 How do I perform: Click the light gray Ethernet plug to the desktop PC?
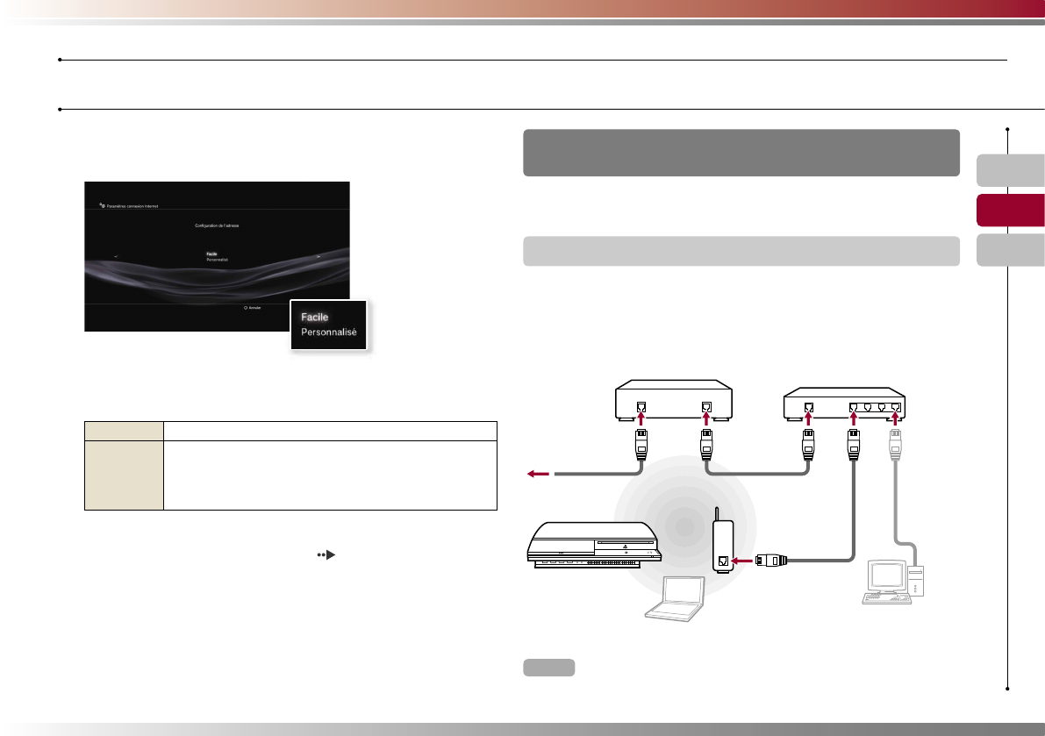click(x=895, y=444)
